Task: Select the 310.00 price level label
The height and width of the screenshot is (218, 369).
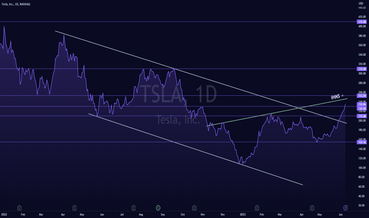Action: coord(362,69)
